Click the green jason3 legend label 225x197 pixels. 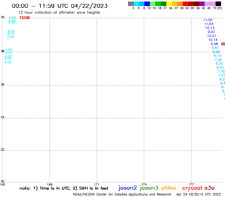click(149, 188)
